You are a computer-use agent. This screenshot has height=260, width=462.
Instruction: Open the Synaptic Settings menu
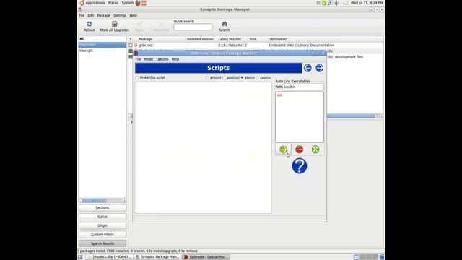[120, 16]
